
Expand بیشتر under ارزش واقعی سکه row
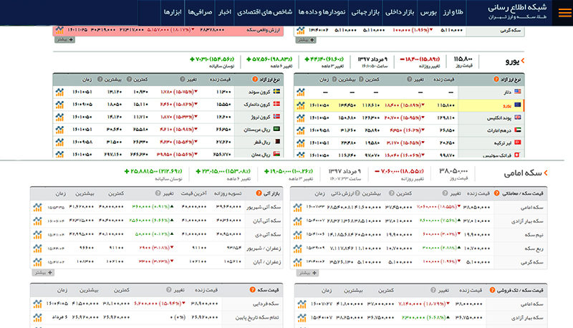[64, 39]
